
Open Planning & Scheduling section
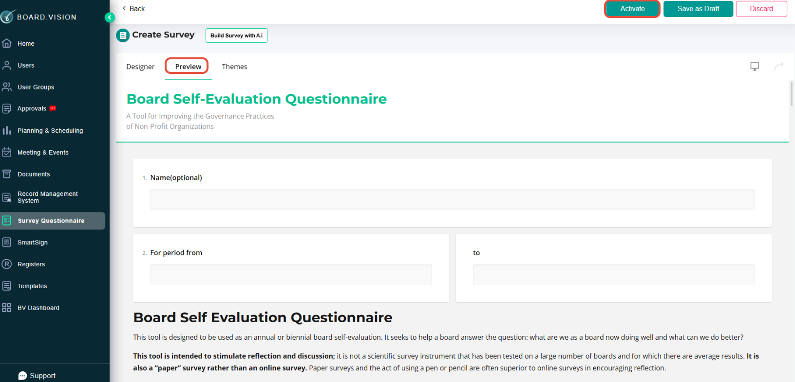50,130
